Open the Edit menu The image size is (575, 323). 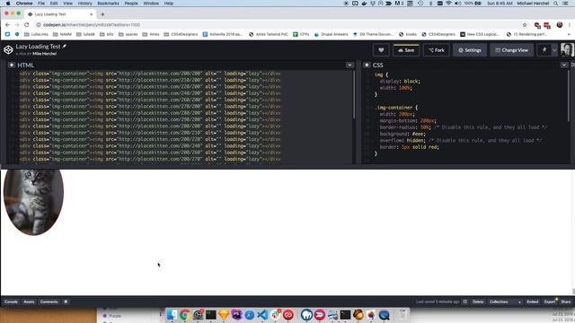click(x=54, y=4)
